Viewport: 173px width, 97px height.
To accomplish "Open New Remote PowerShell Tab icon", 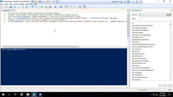I will pos(55,7).
